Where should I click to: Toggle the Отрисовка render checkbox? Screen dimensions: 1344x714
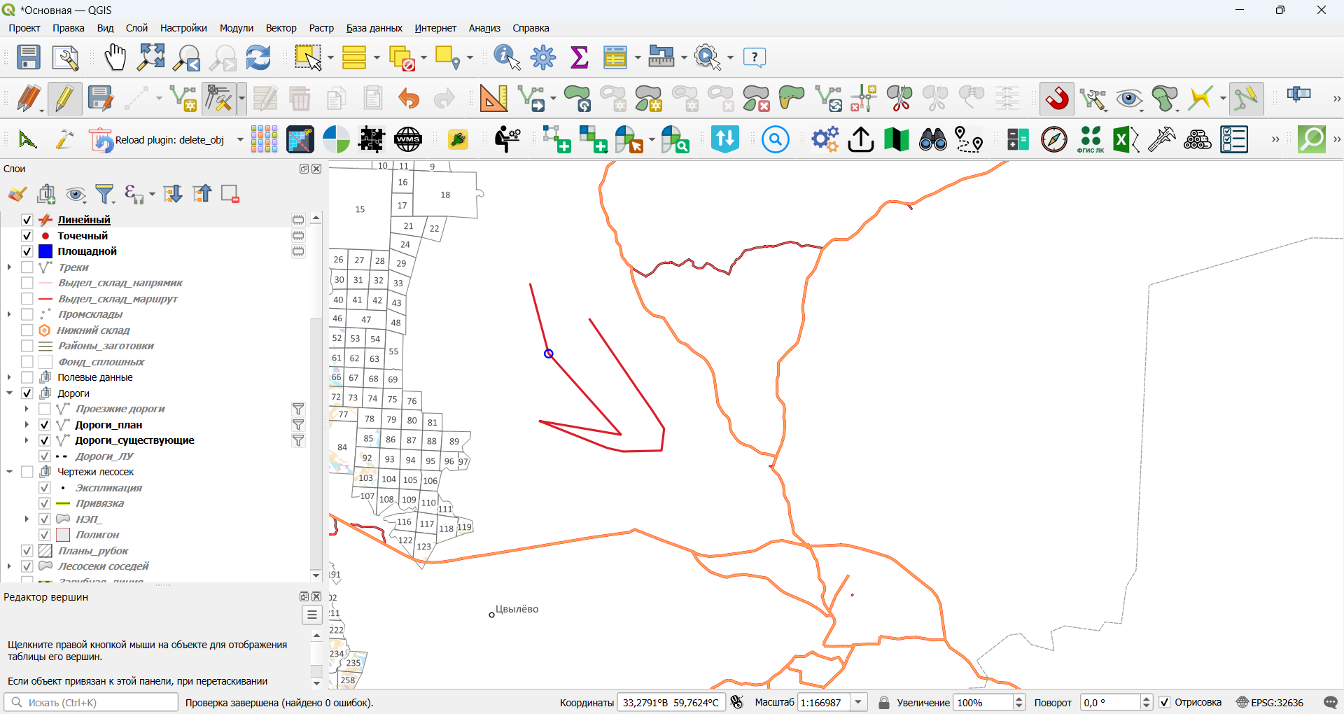(x=1165, y=702)
